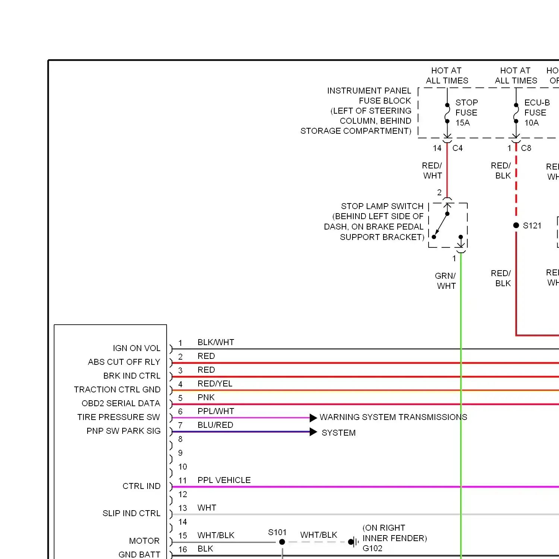Click the SLIP IND CTRL label
559x559 pixels.
click(x=132, y=513)
